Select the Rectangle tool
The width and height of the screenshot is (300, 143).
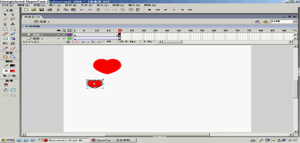pos(13,29)
